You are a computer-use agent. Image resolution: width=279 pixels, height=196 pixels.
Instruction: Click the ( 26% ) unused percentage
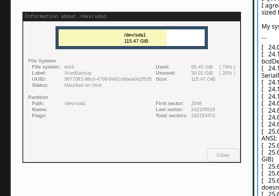pos(227,73)
